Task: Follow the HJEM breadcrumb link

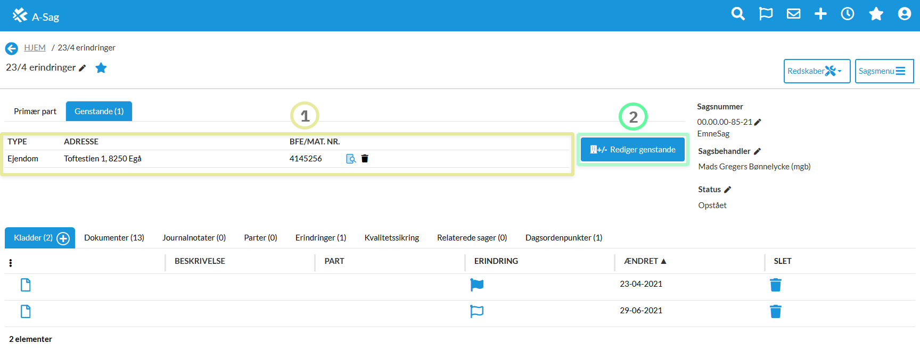Action: click(35, 48)
